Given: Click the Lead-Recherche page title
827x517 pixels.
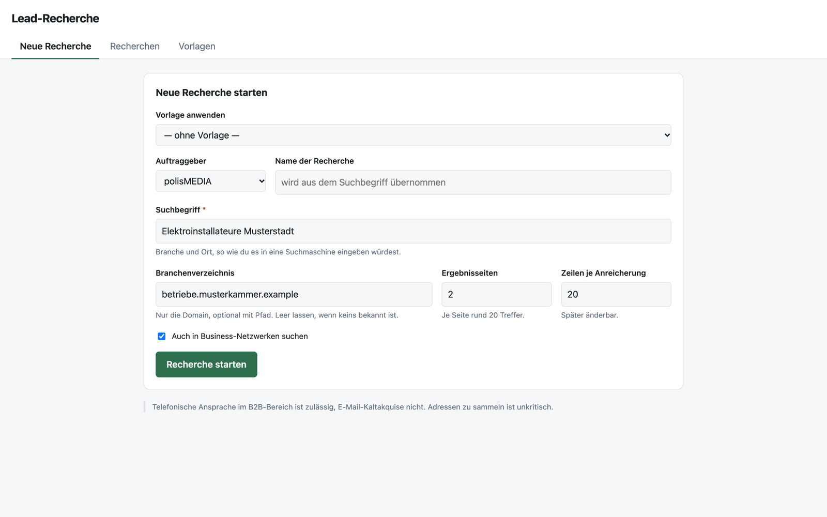Looking at the screenshot, I should click(x=55, y=19).
